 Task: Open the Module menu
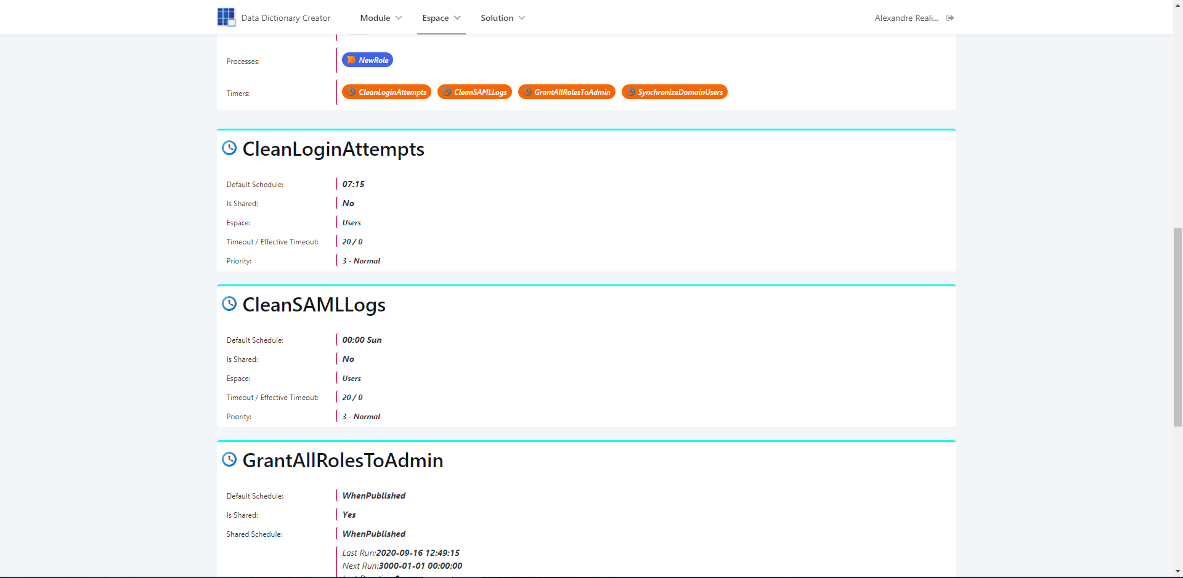pos(375,18)
